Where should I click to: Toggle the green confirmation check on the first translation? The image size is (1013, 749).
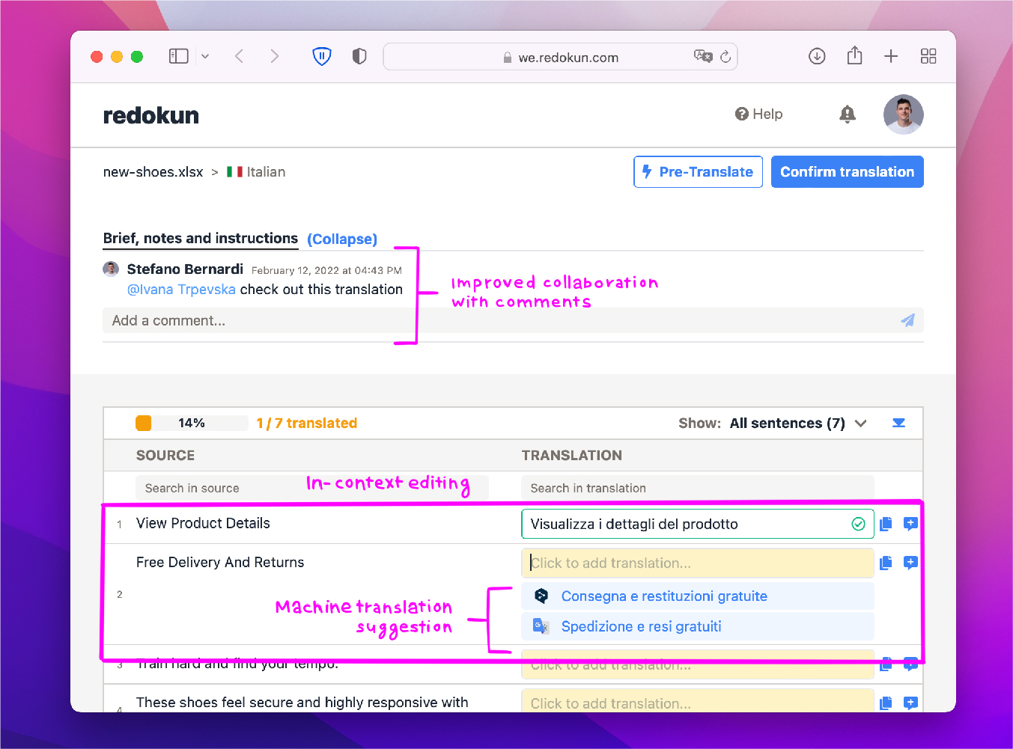coord(859,524)
